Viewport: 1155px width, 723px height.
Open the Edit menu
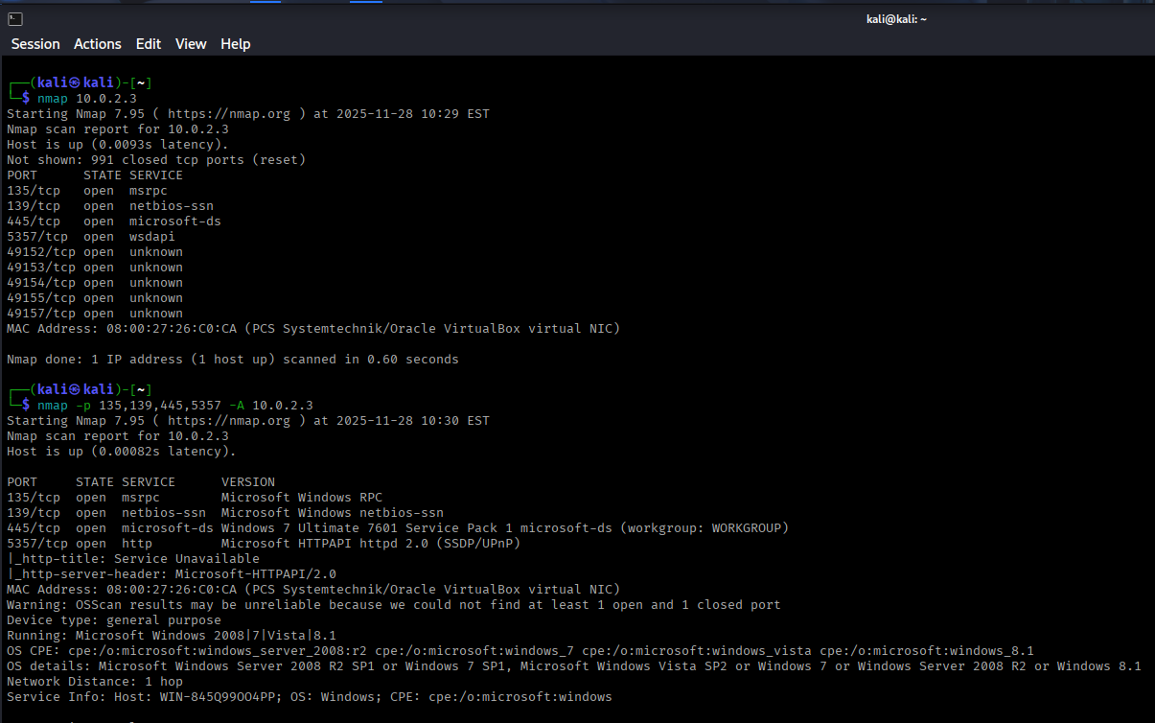tap(149, 44)
